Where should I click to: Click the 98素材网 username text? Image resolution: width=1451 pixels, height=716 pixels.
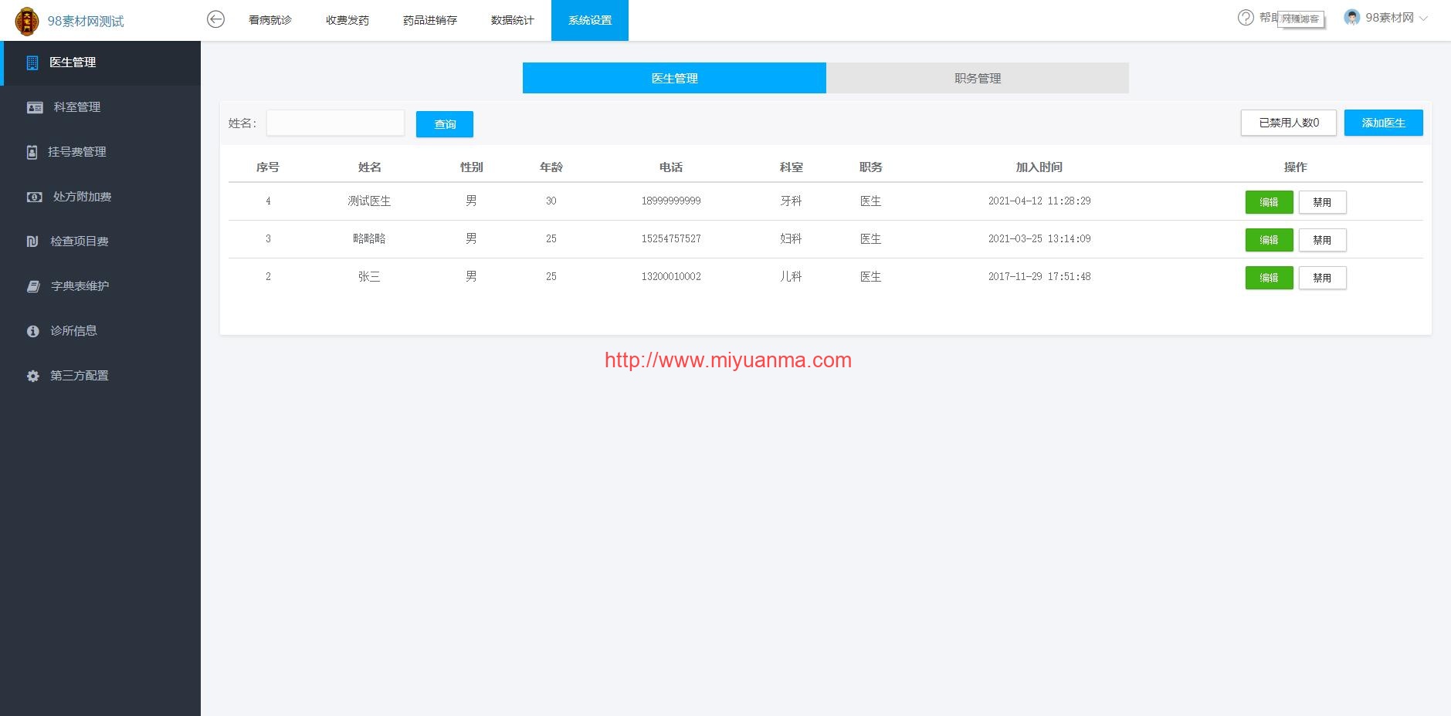[1389, 18]
